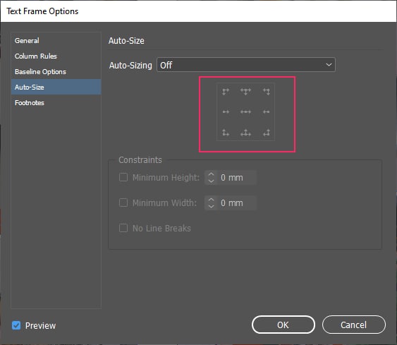Enable the Minimum Height checkbox
The width and height of the screenshot is (397, 345).
123,177
